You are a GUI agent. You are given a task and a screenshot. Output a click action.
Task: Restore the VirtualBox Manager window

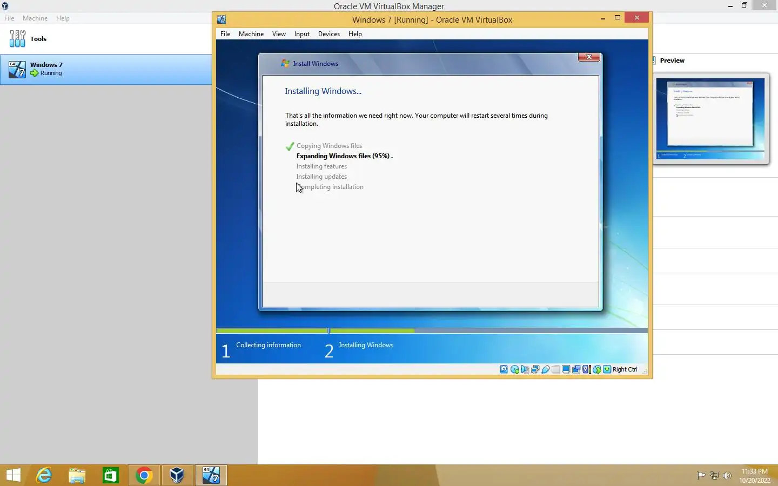pos(745,5)
